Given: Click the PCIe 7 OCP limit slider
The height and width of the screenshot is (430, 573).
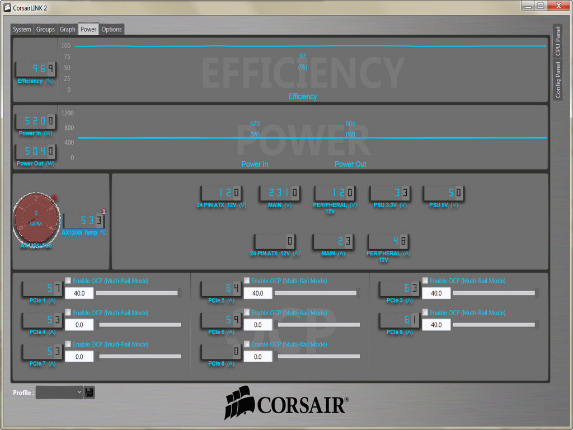Looking at the screenshot, I should (139, 357).
